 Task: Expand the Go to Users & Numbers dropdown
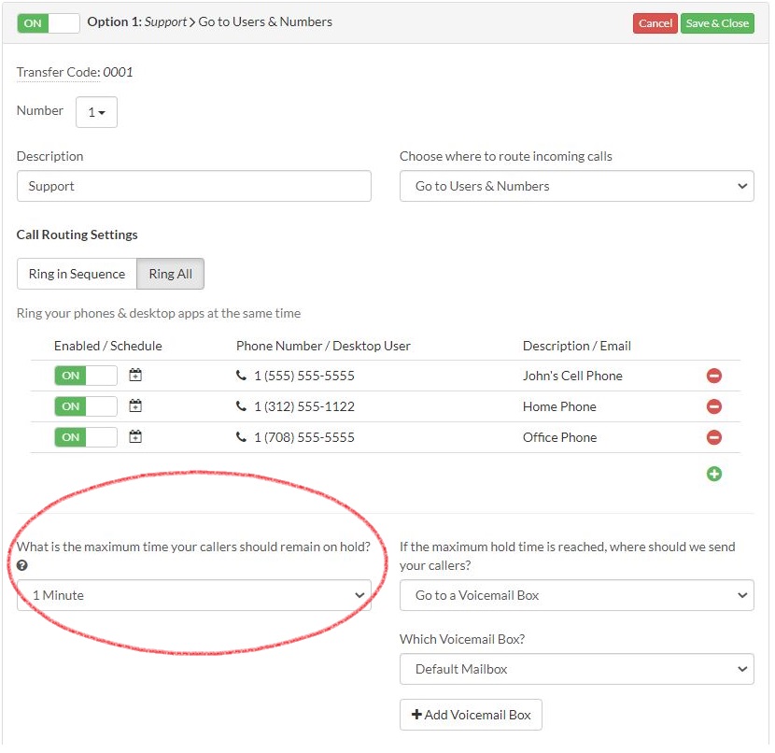tap(576, 186)
